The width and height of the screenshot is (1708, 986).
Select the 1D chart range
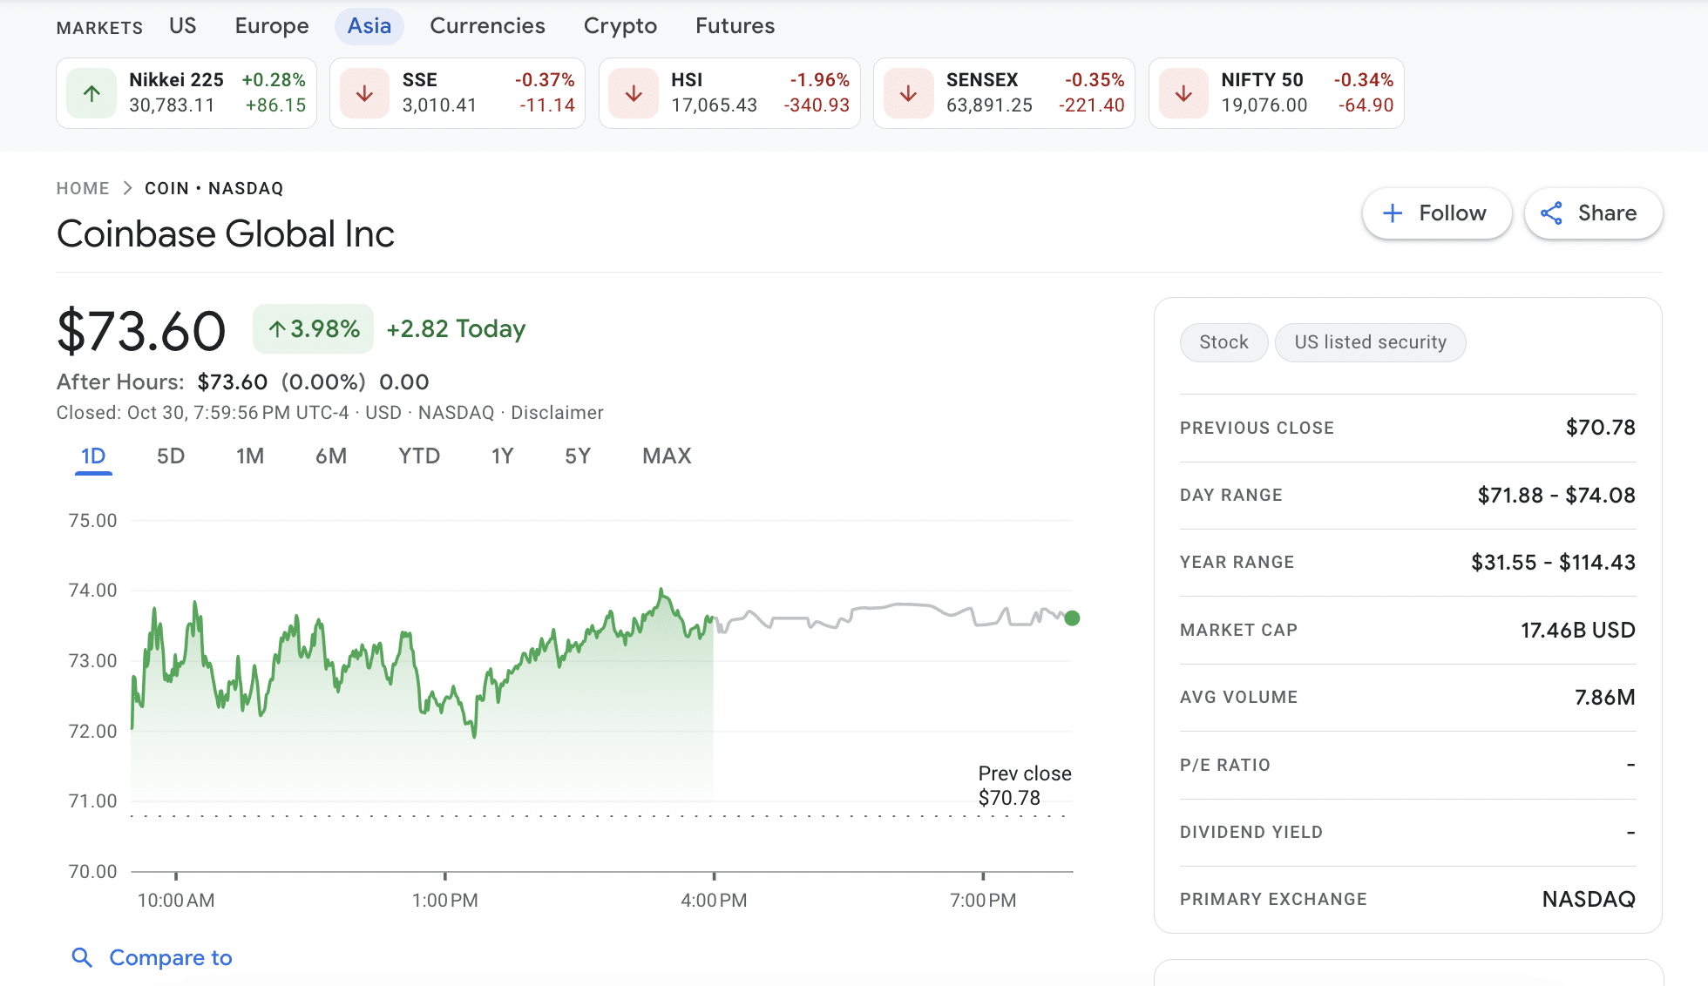pyautogui.click(x=93, y=456)
